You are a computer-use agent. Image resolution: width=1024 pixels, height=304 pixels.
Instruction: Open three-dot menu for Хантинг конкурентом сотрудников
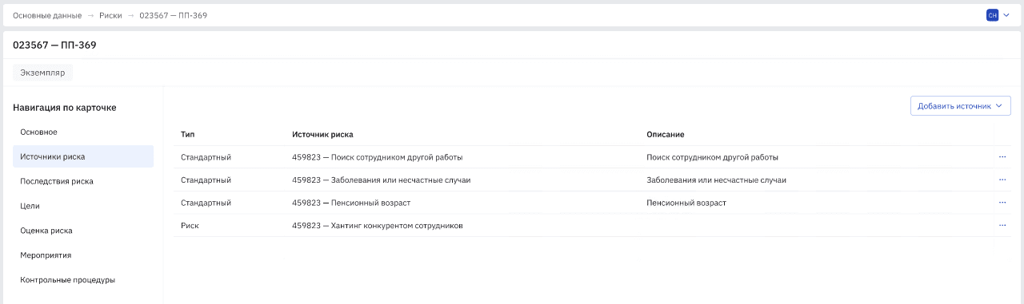[1002, 226]
